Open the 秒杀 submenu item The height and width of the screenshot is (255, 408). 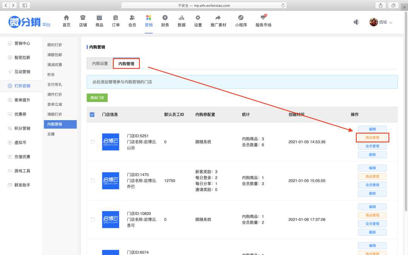pyautogui.click(x=51, y=74)
